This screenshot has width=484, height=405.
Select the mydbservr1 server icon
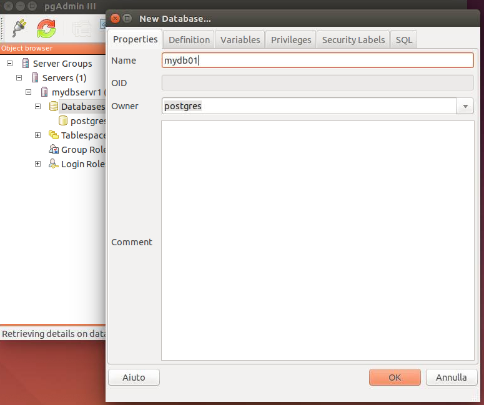[x=44, y=92]
